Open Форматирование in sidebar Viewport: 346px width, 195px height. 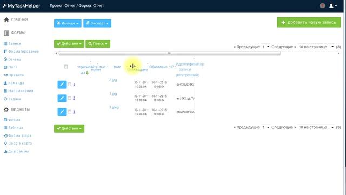[23, 51]
